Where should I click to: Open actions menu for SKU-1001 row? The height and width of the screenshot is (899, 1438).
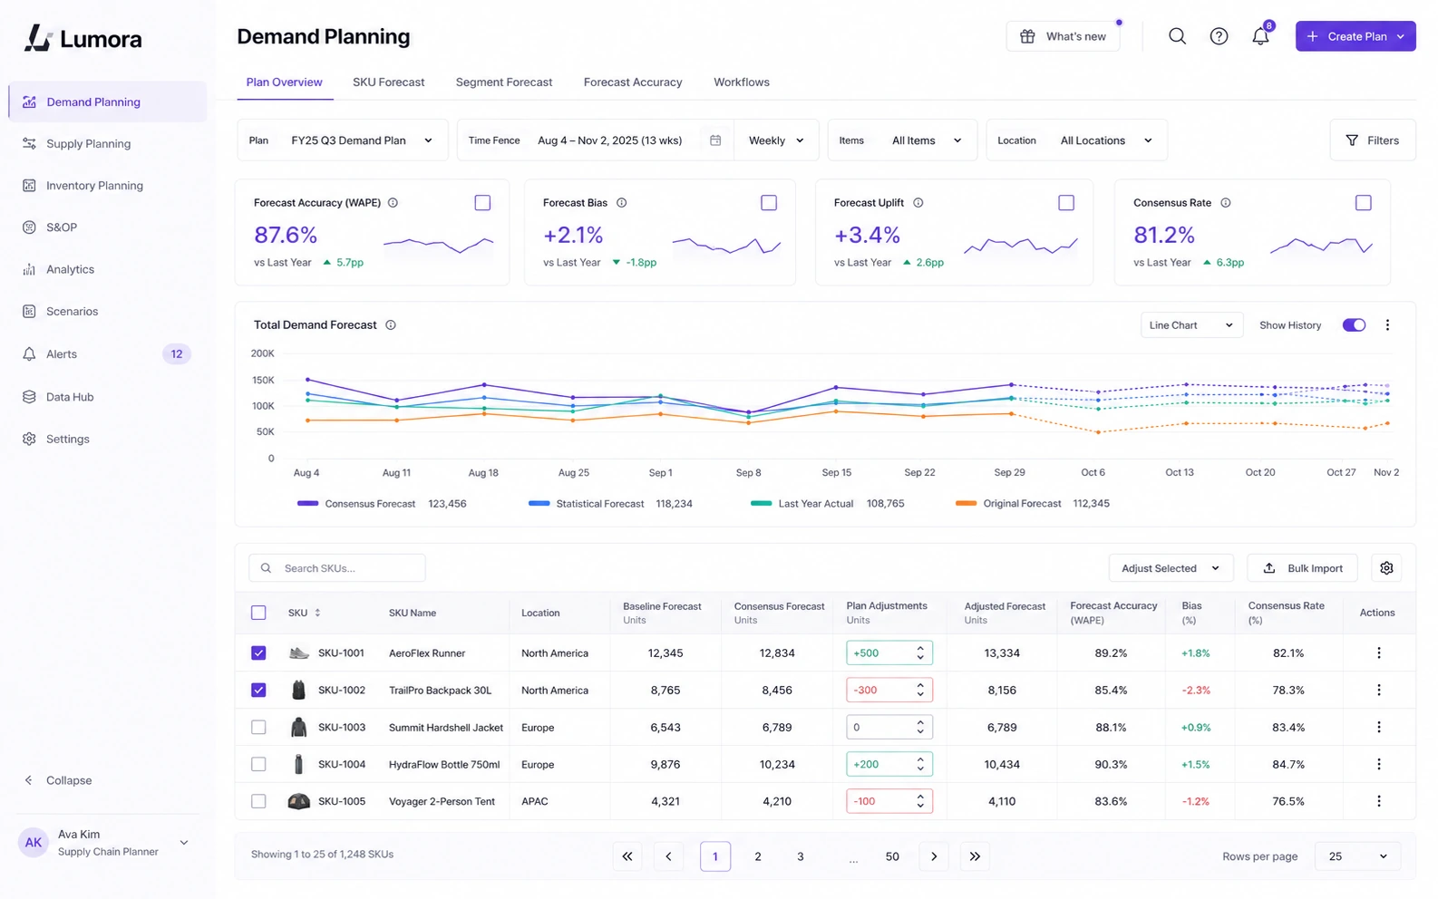(1379, 653)
